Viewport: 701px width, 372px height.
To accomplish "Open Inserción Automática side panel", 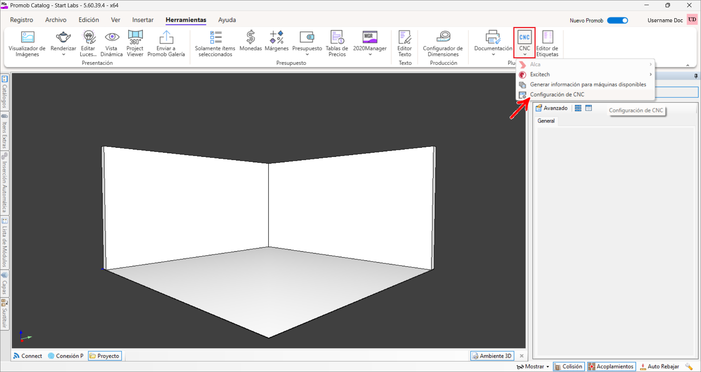I will (x=5, y=183).
